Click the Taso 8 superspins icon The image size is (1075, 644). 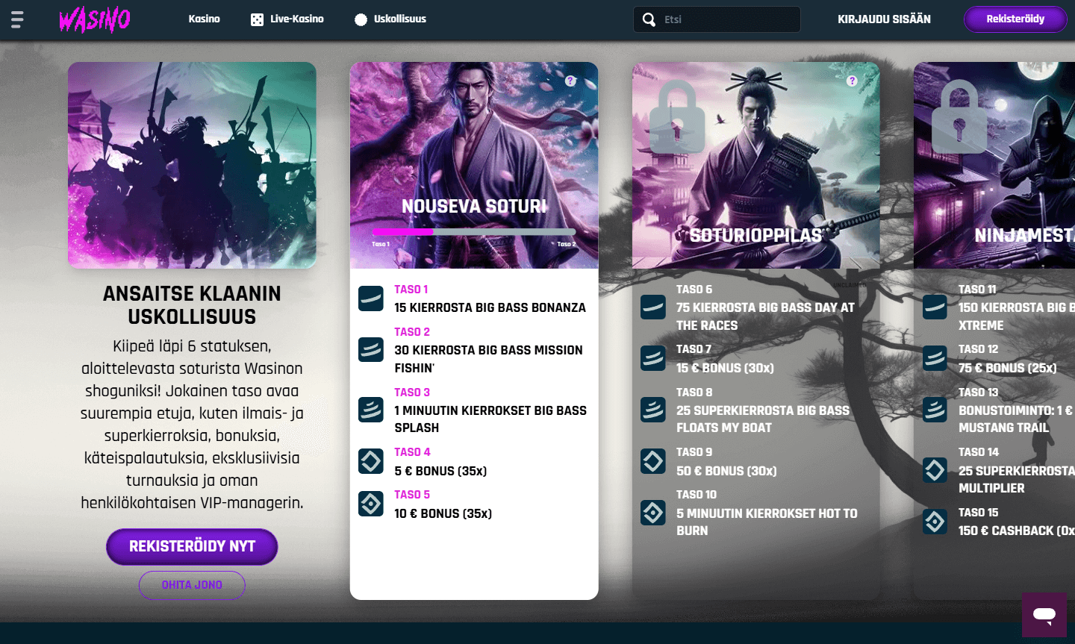[x=653, y=410]
